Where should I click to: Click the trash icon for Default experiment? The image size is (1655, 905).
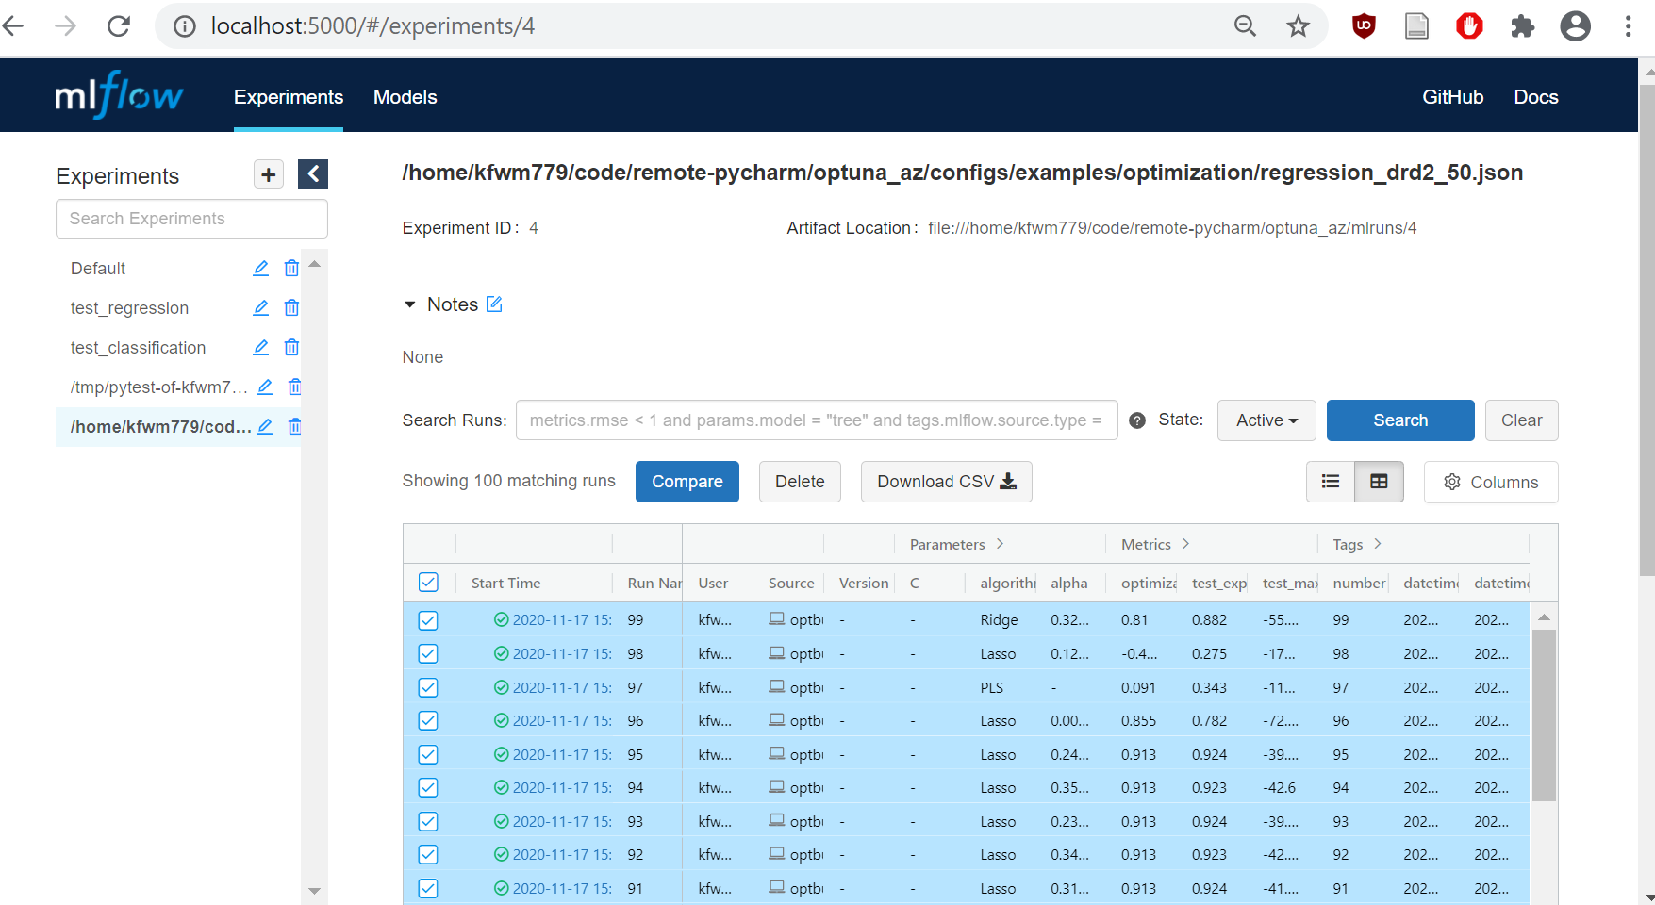tap(291, 269)
